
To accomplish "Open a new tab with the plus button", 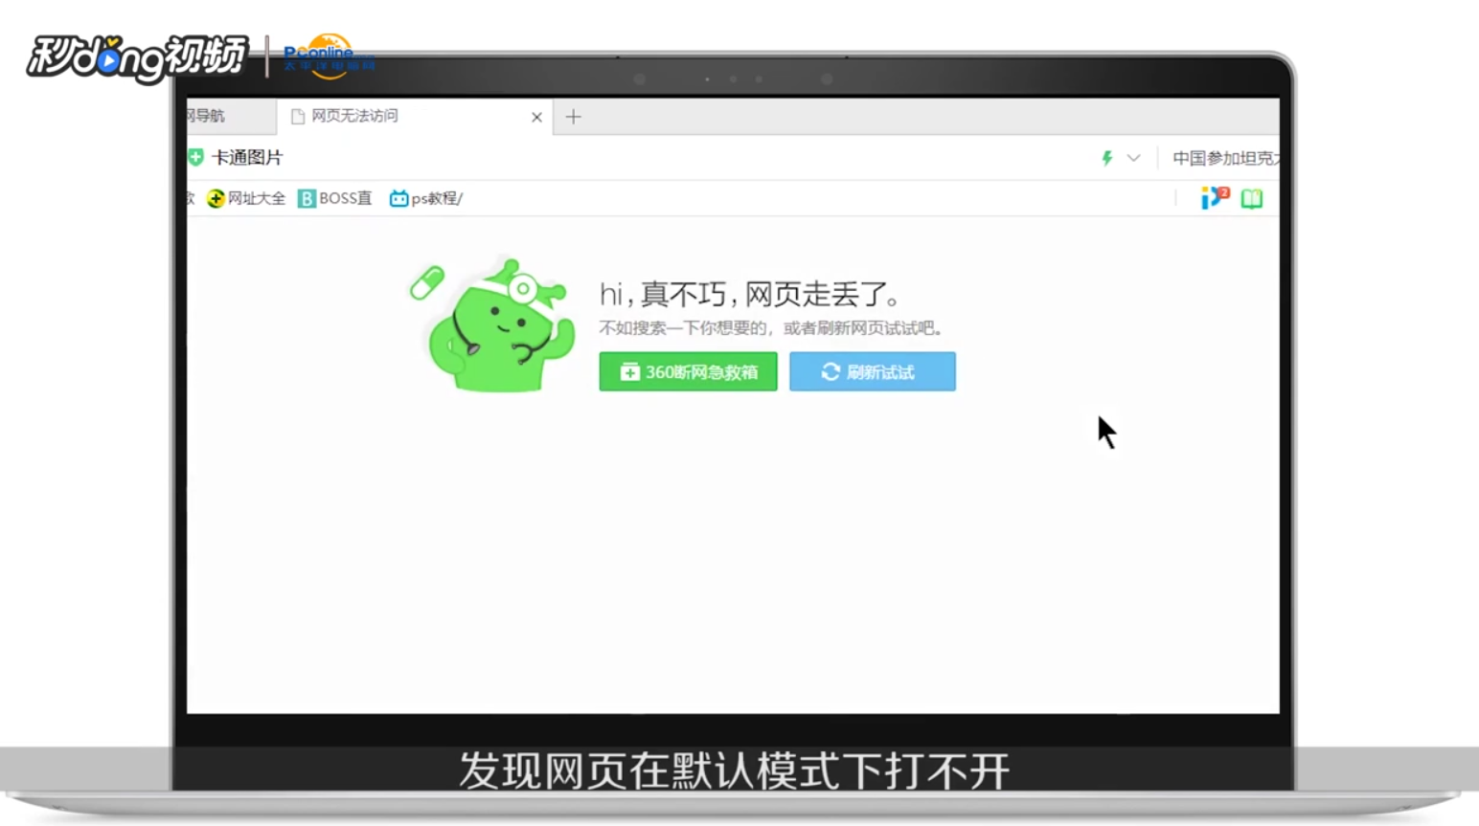I will (x=573, y=116).
